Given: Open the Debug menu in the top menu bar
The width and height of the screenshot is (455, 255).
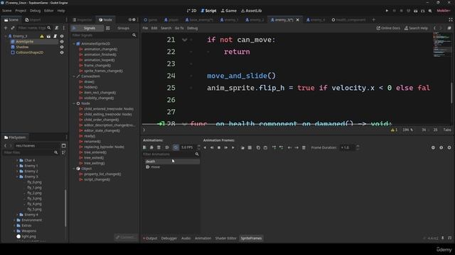Looking at the screenshot, I should point(35,11).
